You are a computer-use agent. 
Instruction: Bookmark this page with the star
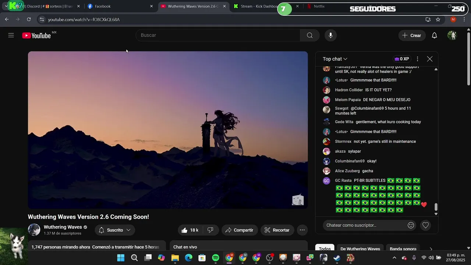click(438, 20)
